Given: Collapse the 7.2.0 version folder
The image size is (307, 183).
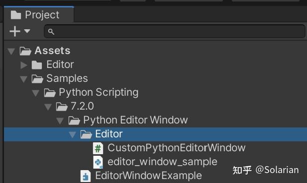Looking at the screenshot, I should [48, 107].
